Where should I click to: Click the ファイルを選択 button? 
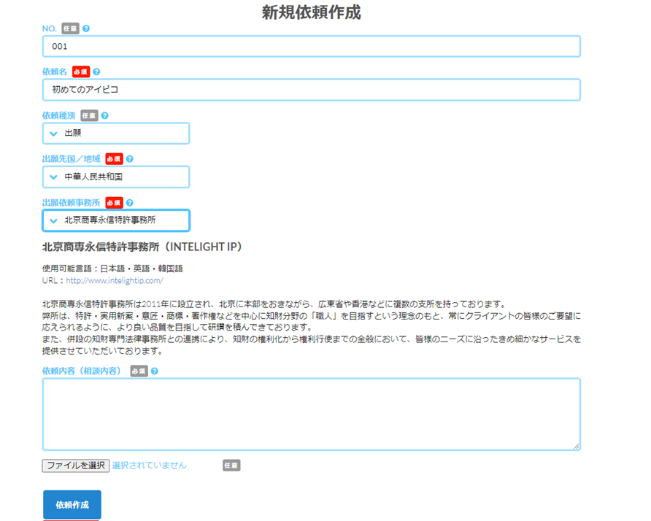pyautogui.click(x=76, y=466)
